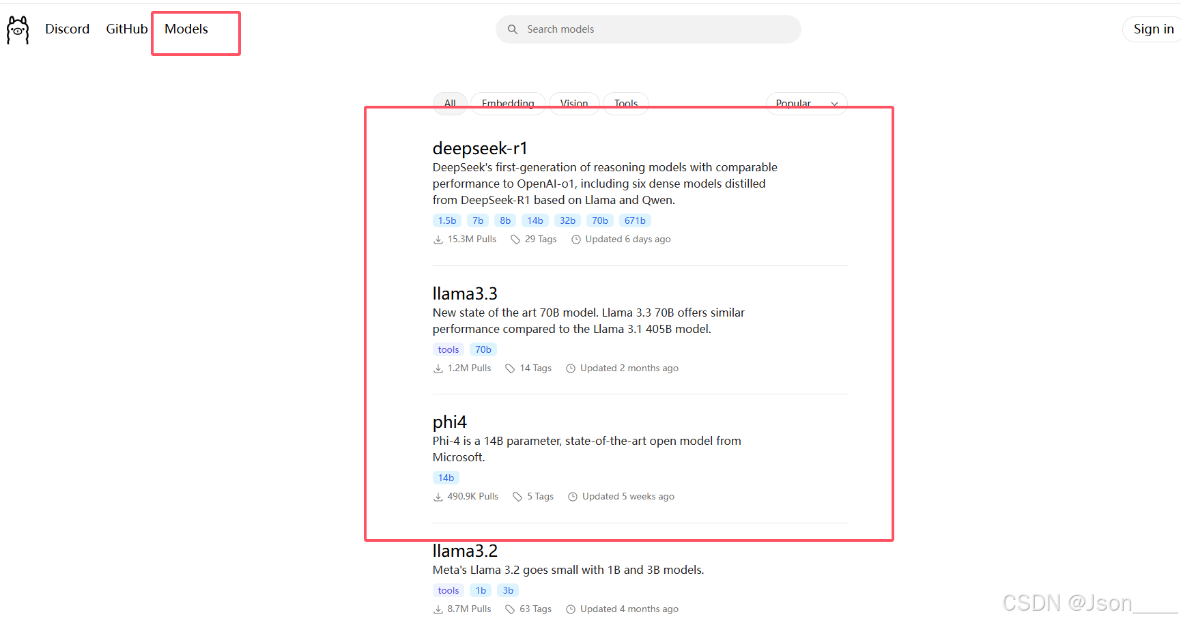The height and width of the screenshot is (623, 1181).
Task: Click the deepseek-r1 description paragraph
Action: [605, 184]
